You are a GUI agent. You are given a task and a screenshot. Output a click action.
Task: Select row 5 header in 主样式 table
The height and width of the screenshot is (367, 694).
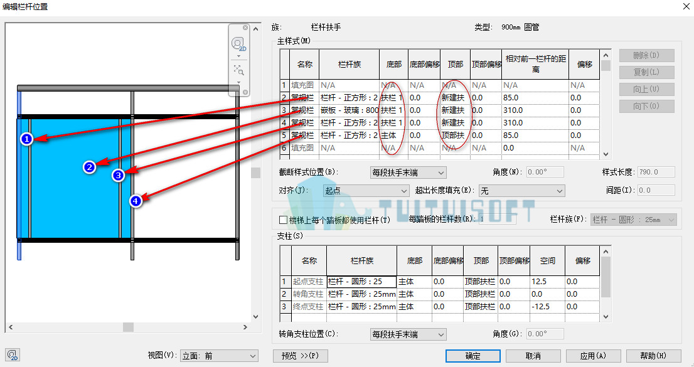tap(285, 135)
